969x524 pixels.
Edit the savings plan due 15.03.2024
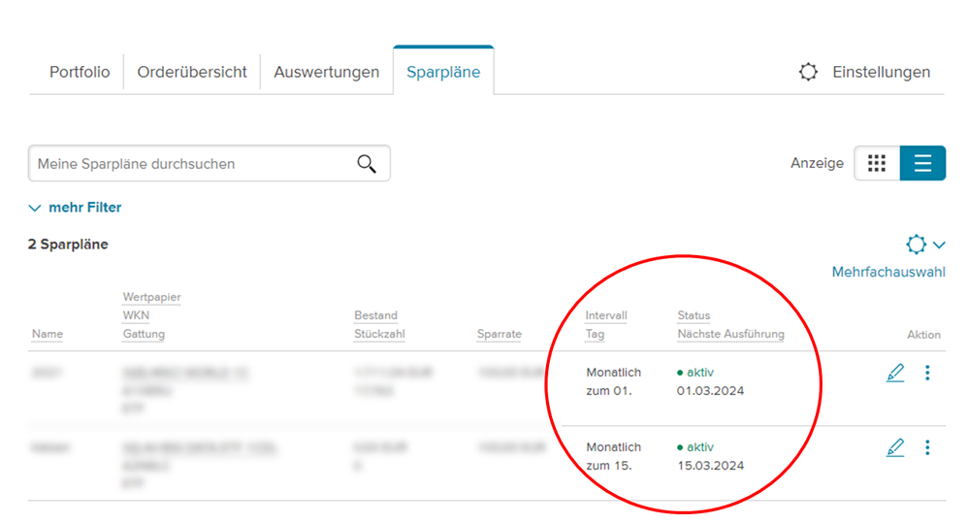click(x=895, y=447)
